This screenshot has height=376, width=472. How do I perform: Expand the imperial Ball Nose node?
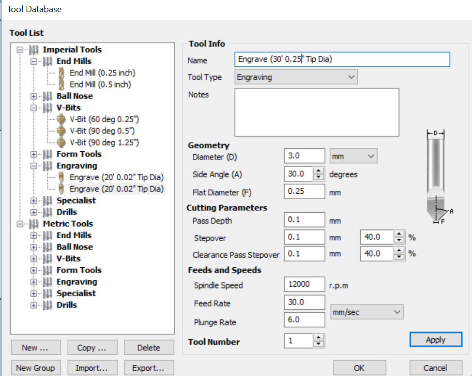pos(34,97)
